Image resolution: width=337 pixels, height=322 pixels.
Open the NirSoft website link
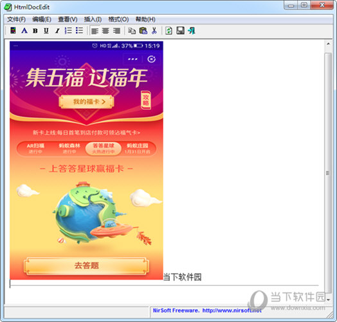[232, 310]
